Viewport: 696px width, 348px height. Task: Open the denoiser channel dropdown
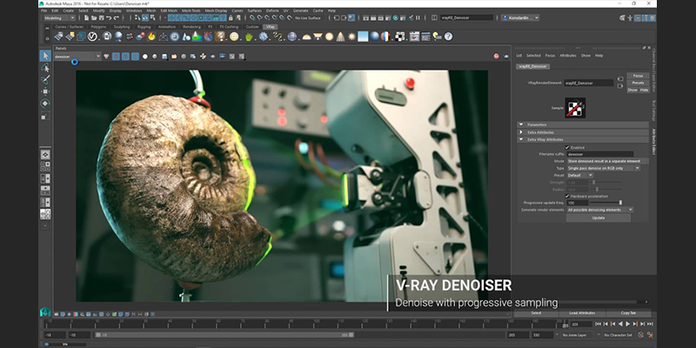(x=77, y=57)
